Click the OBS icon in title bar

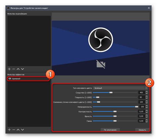8,8
